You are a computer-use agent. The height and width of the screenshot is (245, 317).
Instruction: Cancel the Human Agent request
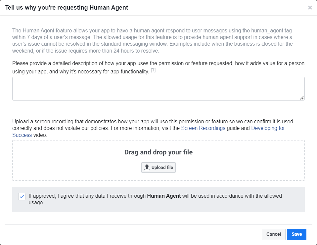[273, 234]
